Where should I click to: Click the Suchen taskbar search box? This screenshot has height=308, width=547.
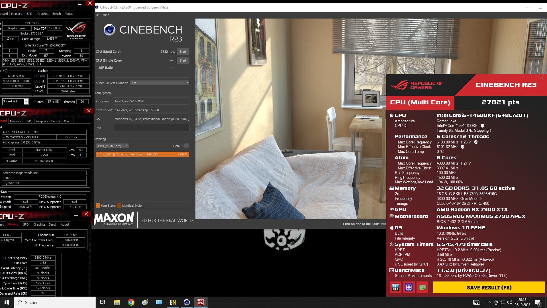(55, 302)
